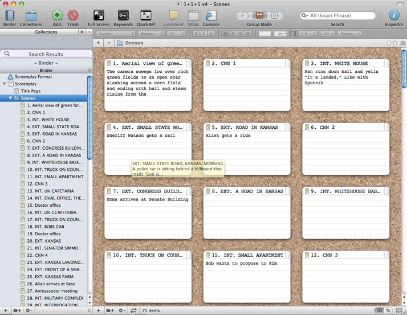This screenshot has height=315, width=407.
Task: Add a new collection with plus button
Action: pos(82,32)
